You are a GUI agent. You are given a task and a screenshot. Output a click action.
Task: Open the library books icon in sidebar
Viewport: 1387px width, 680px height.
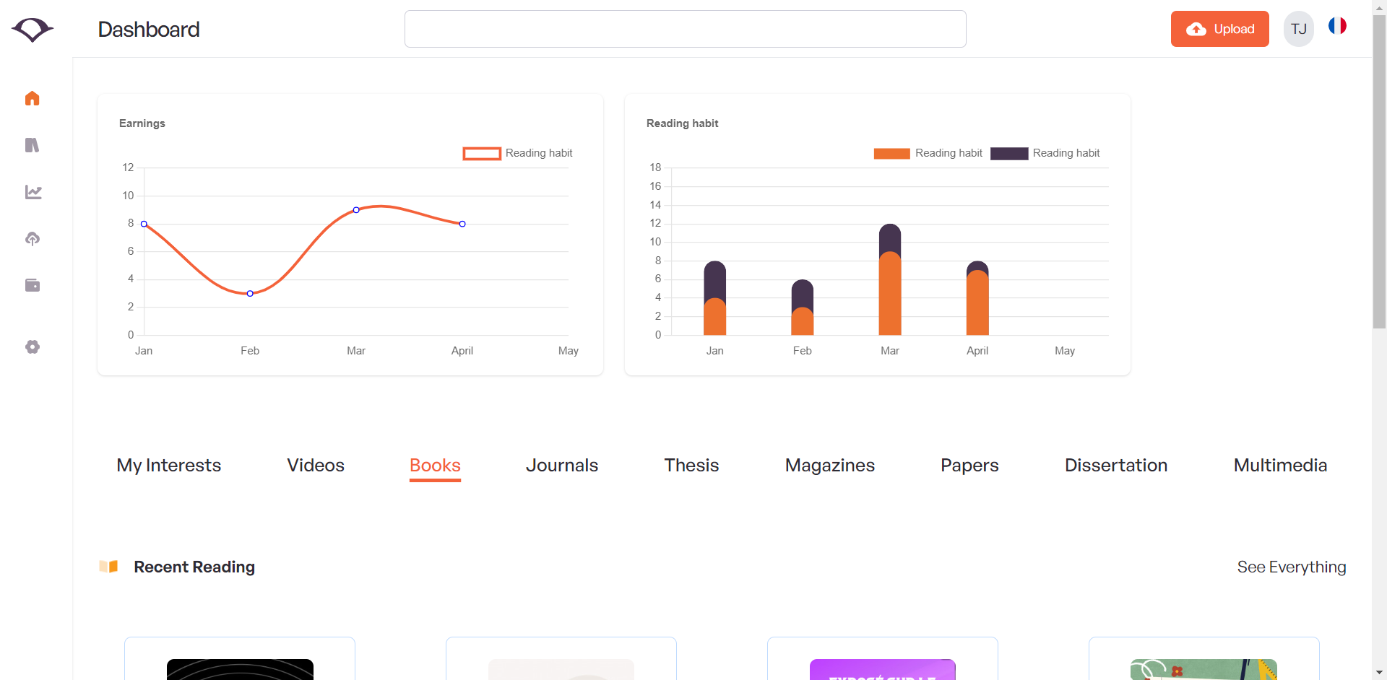[33, 145]
